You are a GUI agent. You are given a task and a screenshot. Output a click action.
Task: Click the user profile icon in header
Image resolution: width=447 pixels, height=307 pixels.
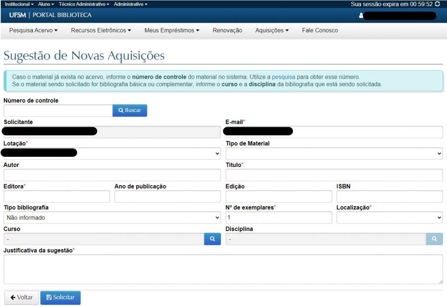coord(361,16)
